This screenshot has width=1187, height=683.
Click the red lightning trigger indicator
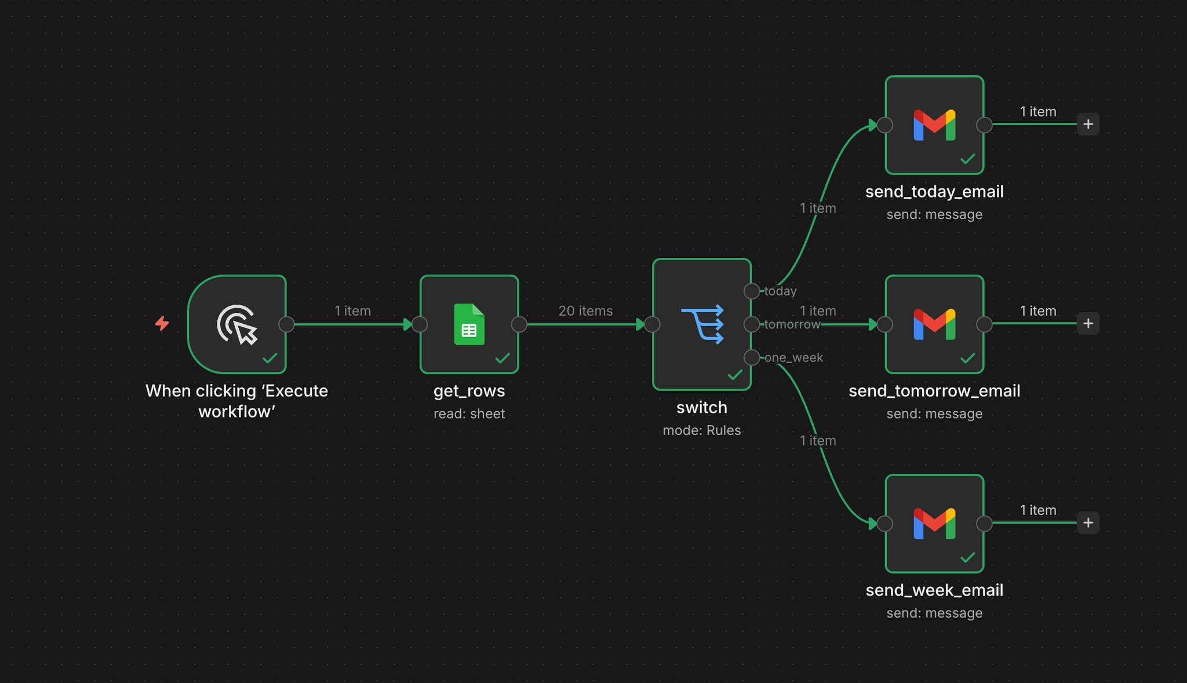coord(162,323)
